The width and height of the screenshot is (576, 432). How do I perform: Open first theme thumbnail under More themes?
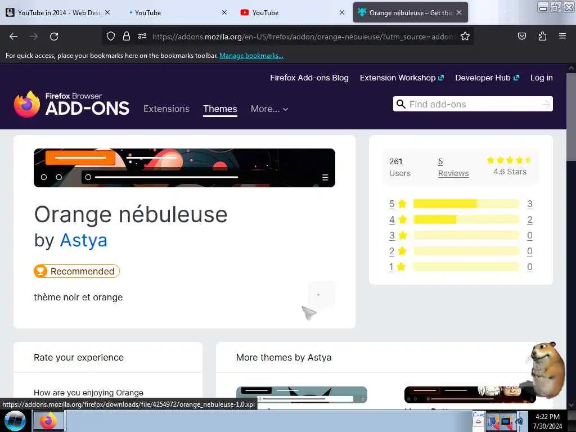click(301, 395)
